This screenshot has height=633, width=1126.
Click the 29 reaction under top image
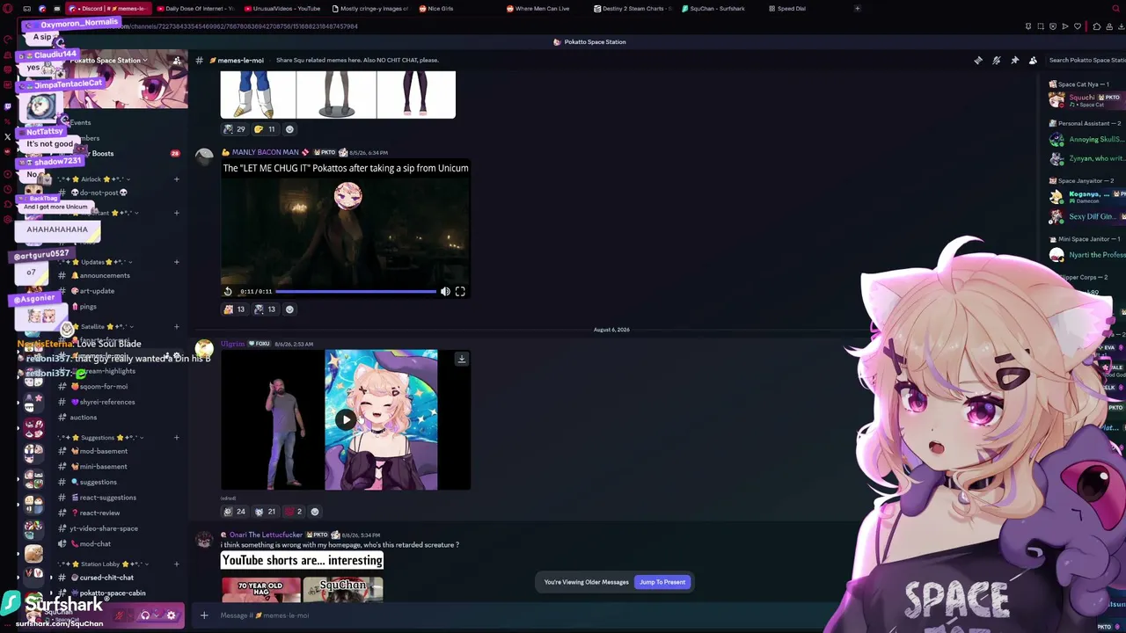click(x=234, y=129)
